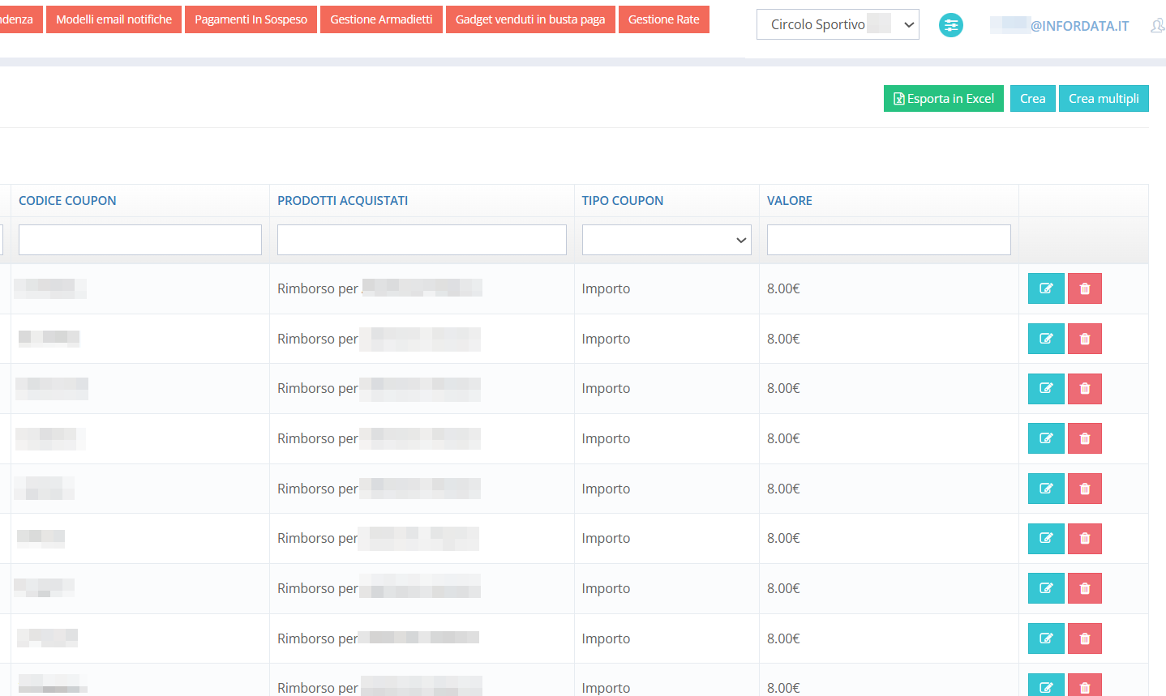Click the user profile icon at top right

(x=1157, y=26)
